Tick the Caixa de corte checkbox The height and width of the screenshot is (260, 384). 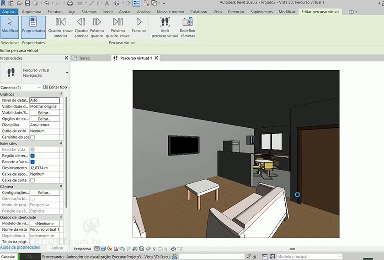point(32,180)
